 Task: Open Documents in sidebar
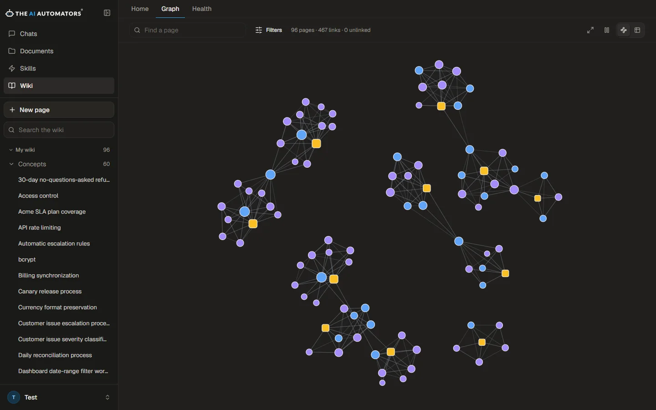point(59,51)
